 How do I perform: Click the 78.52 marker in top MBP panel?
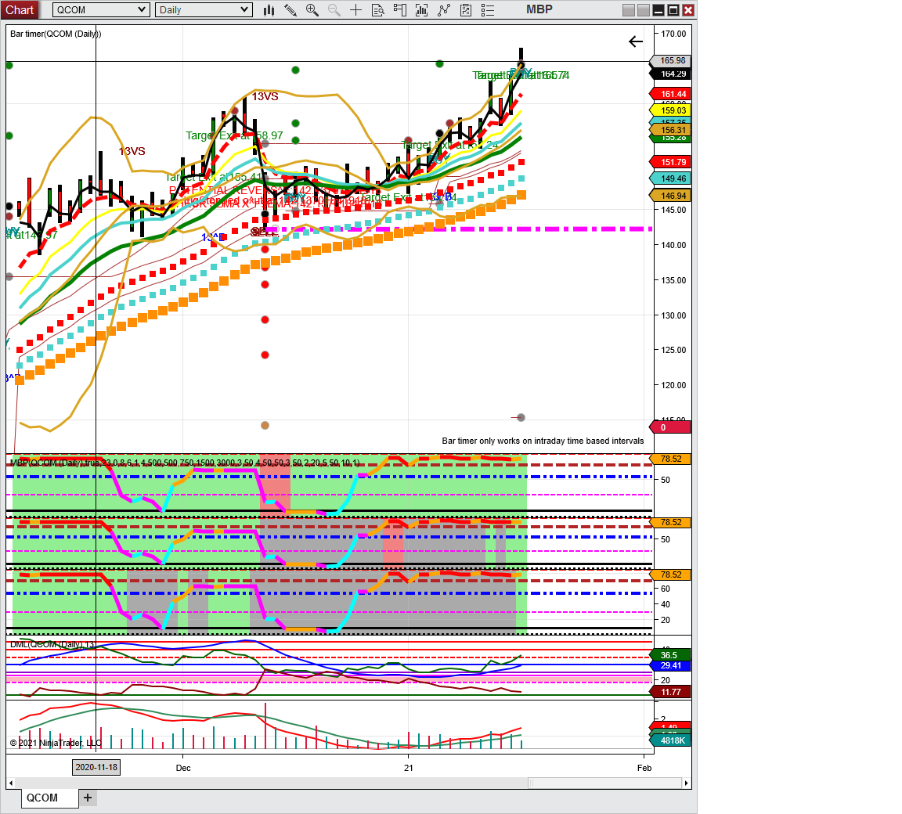671,459
